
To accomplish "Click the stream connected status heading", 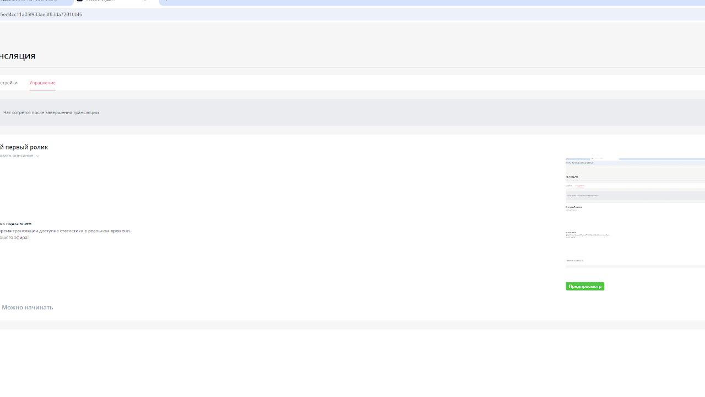I will 16,223.
